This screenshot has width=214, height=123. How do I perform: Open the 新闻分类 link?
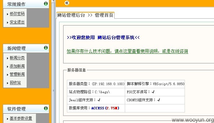pos(17,58)
